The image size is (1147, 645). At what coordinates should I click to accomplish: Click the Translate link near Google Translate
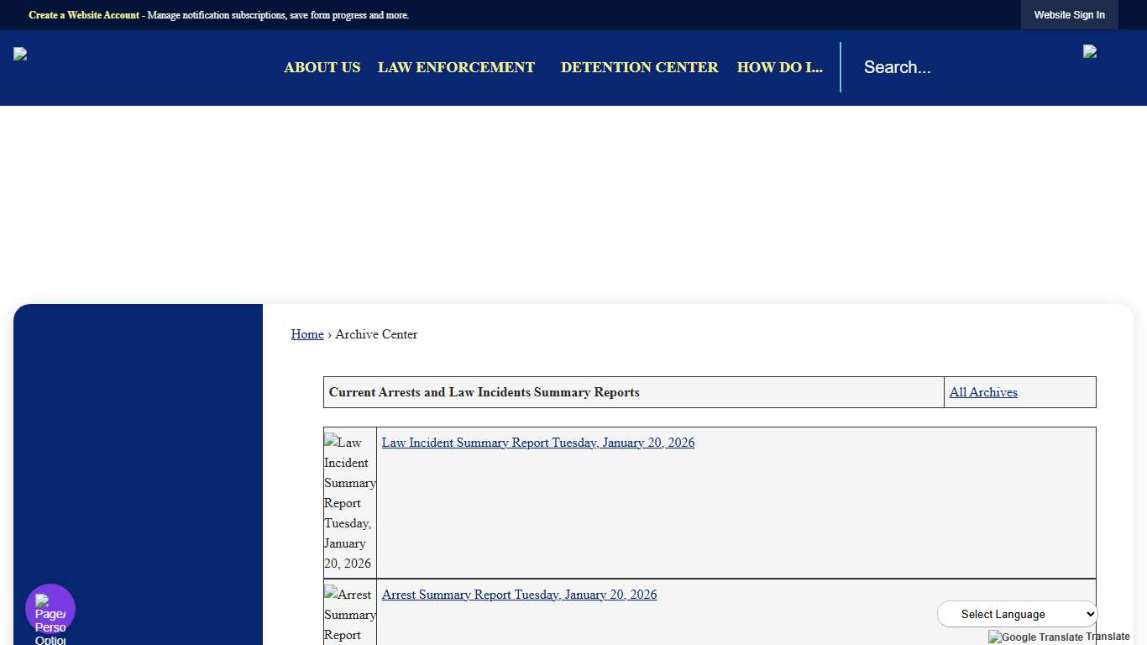pyautogui.click(x=1110, y=637)
